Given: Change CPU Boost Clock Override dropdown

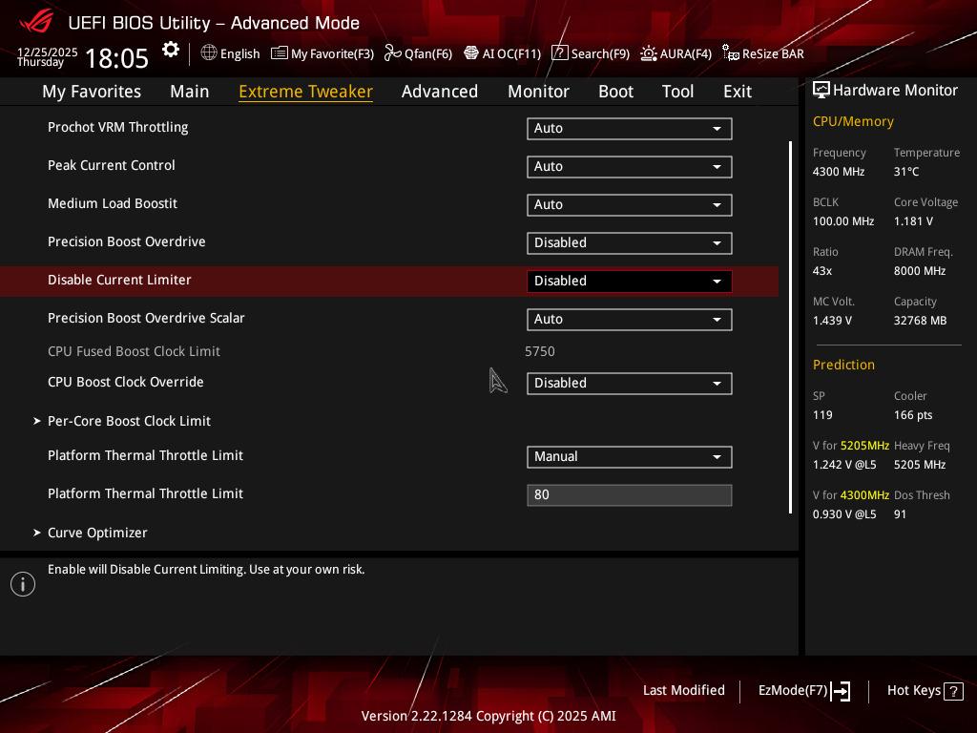Looking at the screenshot, I should click(x=629, y=384).
